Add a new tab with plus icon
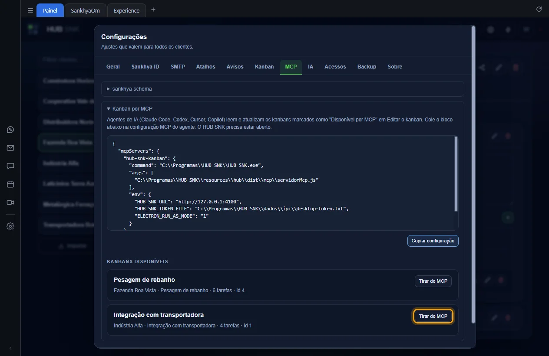Screen dimensions: 549x356 pos(153,10)
